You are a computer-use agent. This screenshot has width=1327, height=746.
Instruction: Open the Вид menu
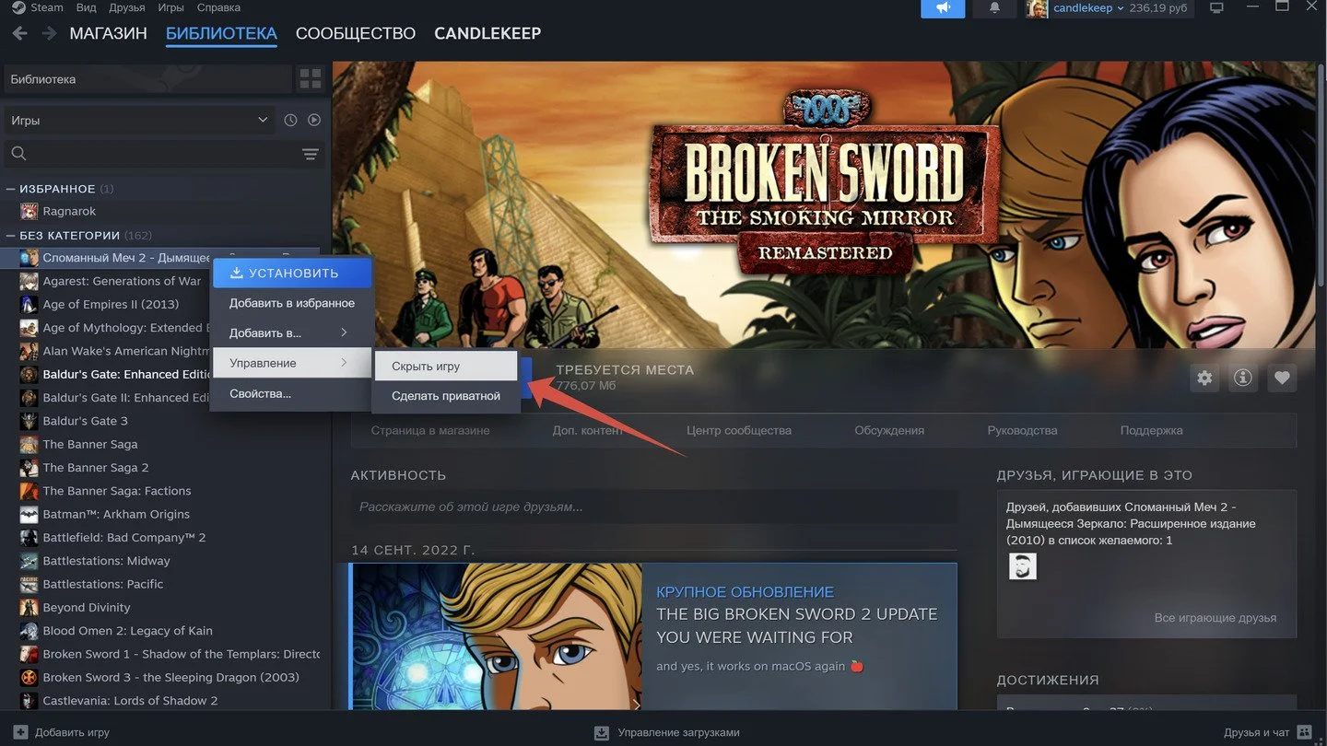(x=87, y=7)
